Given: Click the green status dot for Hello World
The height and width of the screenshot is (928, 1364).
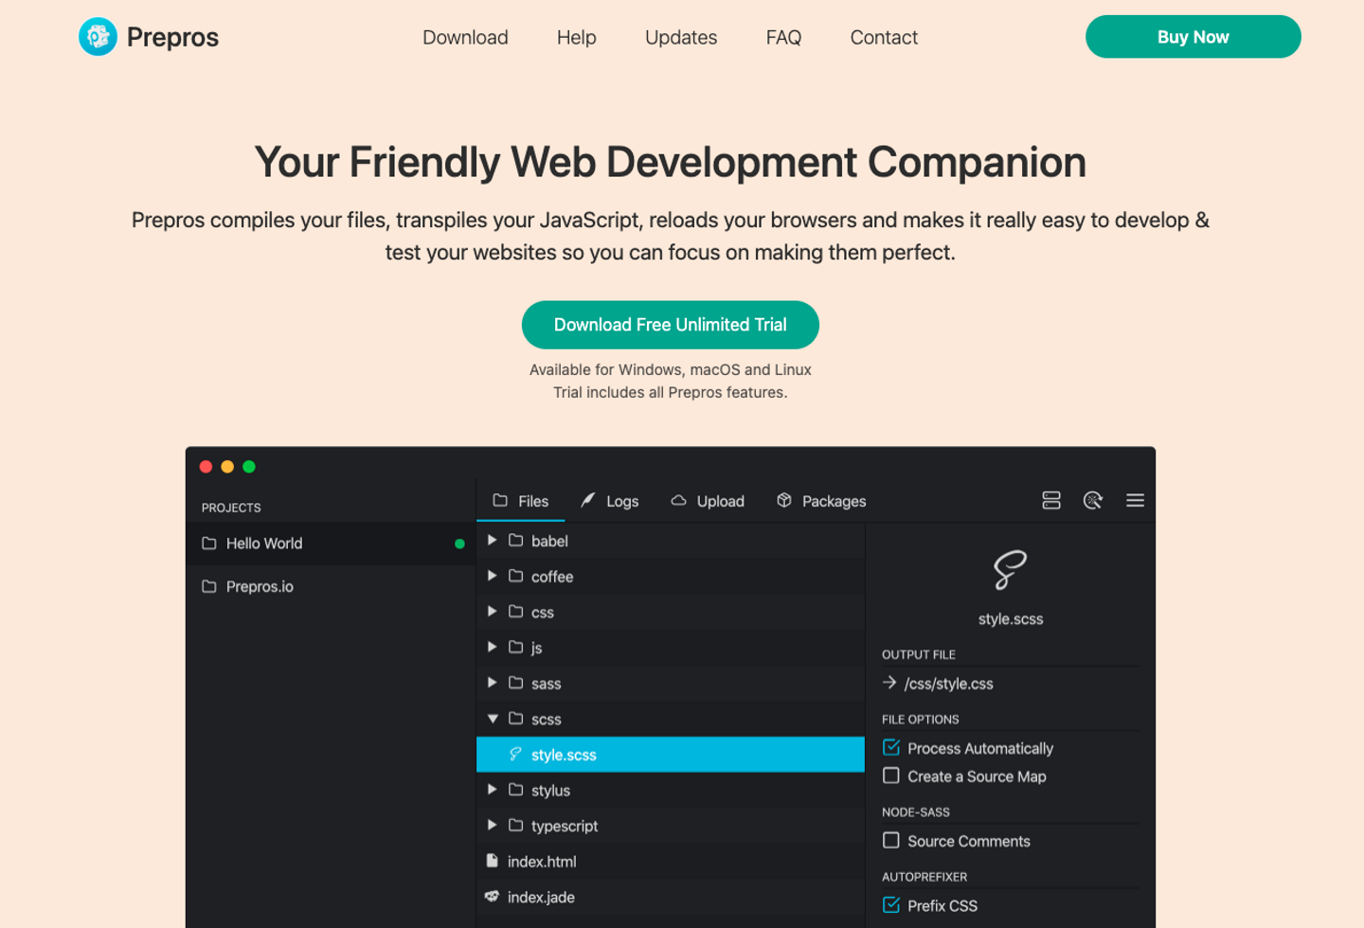Looking at the screenshot, I should click(x=459, y=544).
